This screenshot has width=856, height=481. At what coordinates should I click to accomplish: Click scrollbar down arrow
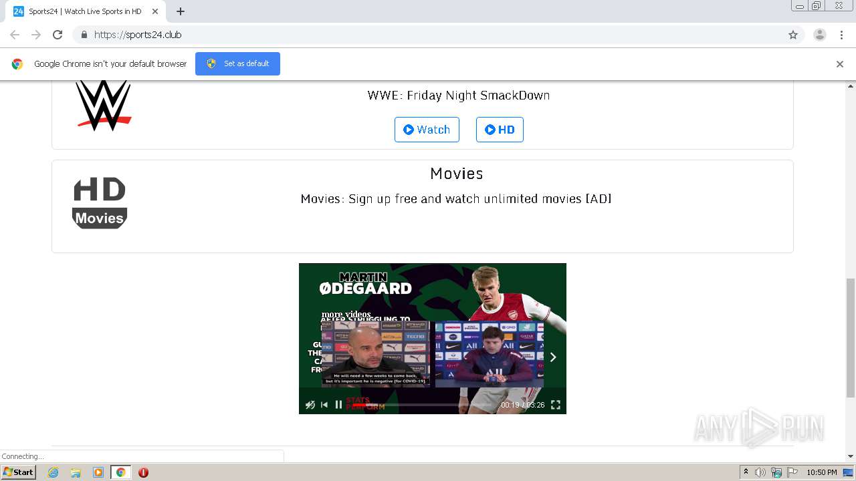click(851, 456)
